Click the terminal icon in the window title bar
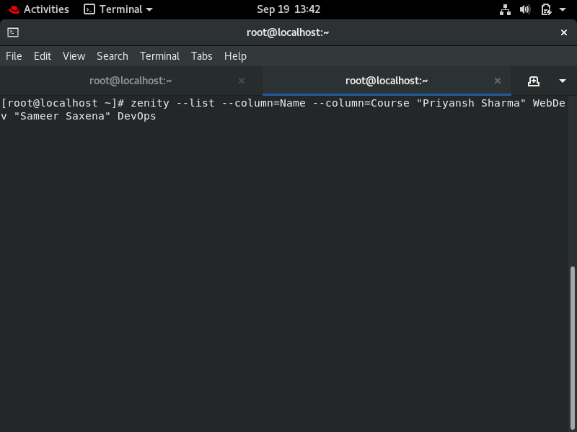 13,32
